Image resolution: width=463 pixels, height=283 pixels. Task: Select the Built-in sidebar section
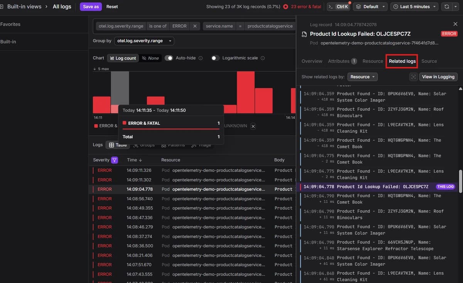pos(8,42)
